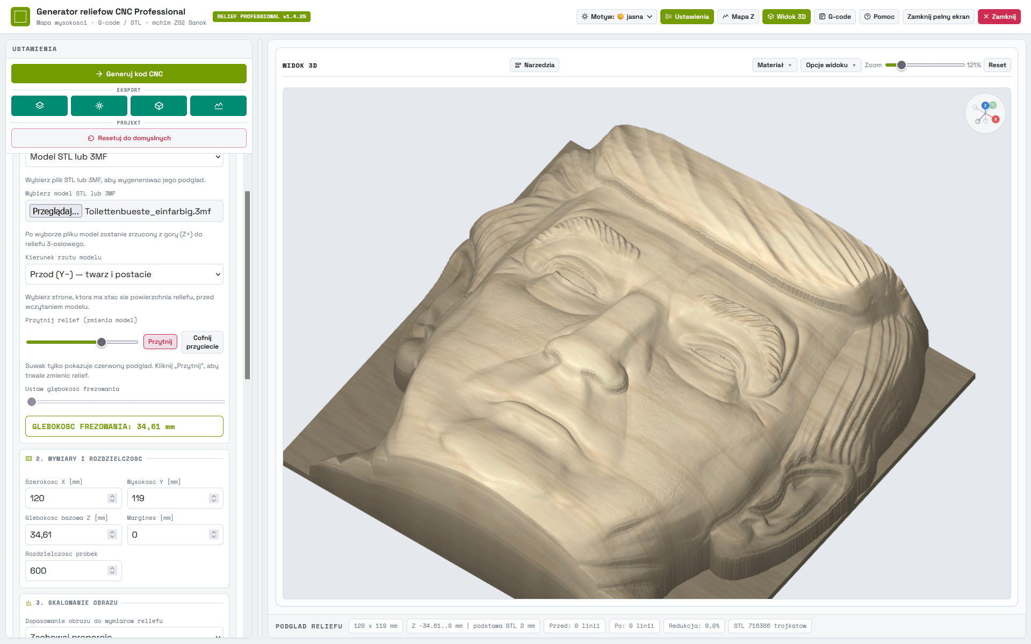Click the sun-shaped export icon button
1031x644 pixels.
point(99,106)
